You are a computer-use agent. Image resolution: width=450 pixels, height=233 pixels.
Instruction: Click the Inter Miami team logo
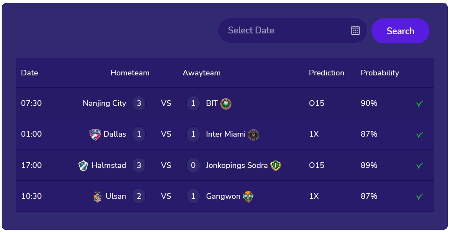coord(253,134)
